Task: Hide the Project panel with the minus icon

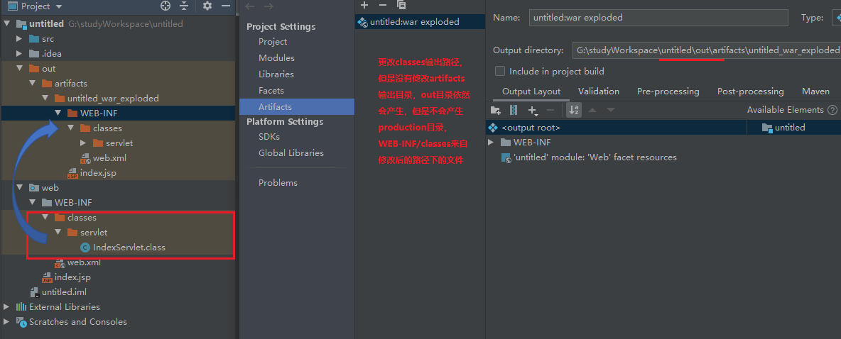Action: (x=226, y=6)
